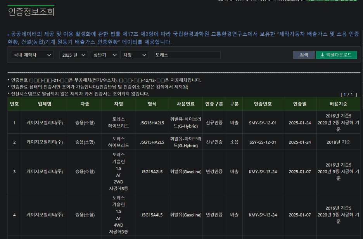Click 케이지모빌리티(주) in row 1
The image size is (363, 239).
[x=45, y=123]
